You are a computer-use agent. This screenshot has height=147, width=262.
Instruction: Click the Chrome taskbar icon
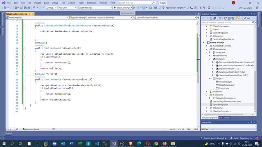(x=156, y=143)
